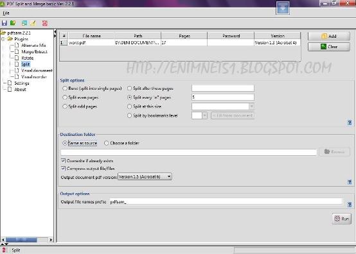Viewport: 356px width, 254px height.
Task: Open Alternate Mix plugin
Action: [x=33, y=46]
